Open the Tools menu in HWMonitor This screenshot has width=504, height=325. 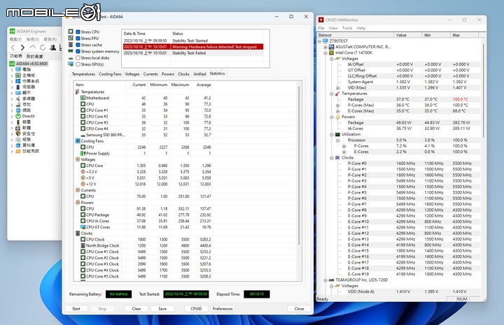pos(347,28)
